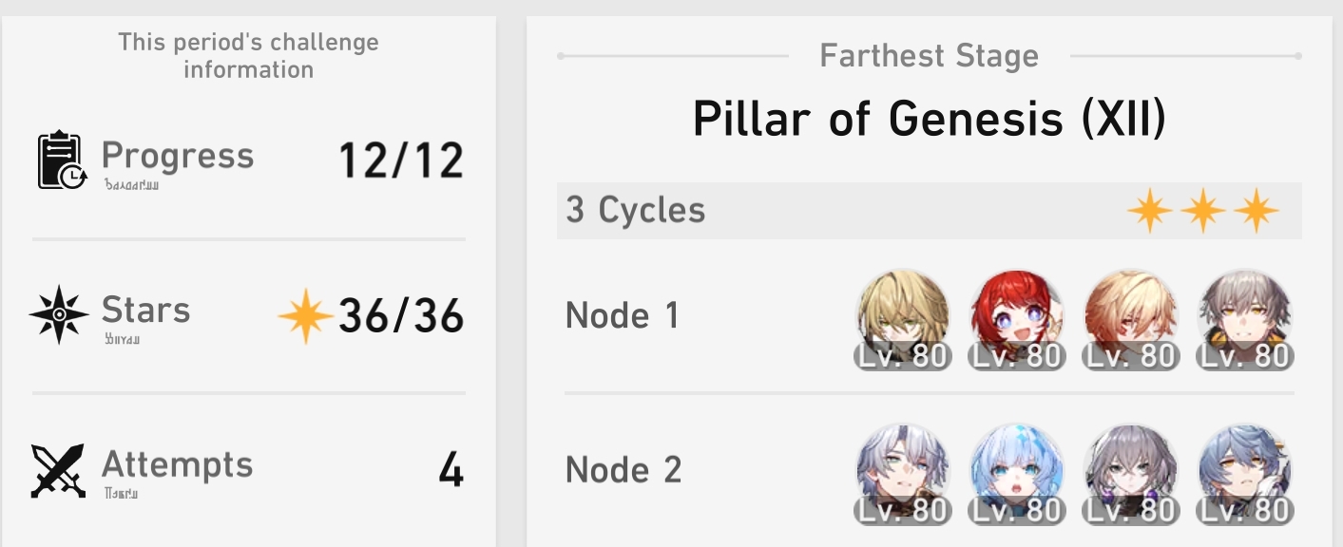The image size is (1343, 547).
Task: Select the silver-haired first character in Node 2
Action: point(903,474)
